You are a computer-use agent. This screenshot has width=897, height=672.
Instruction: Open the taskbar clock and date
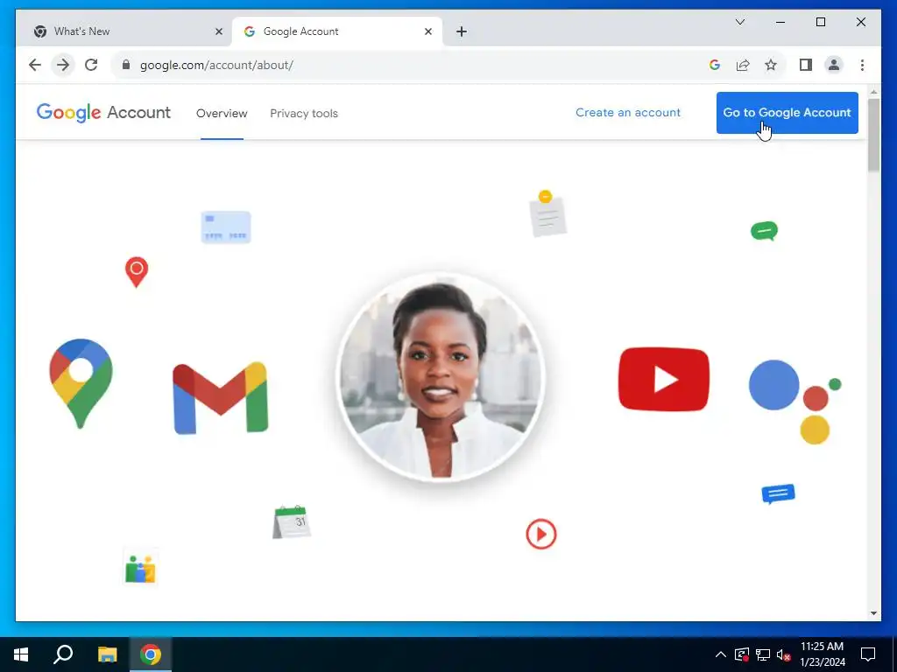(822, 654)
